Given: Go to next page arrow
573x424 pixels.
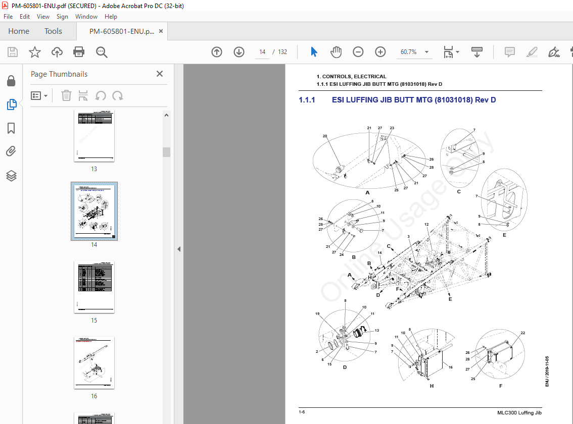Looking at the screenshot, I should click(239, 52).
